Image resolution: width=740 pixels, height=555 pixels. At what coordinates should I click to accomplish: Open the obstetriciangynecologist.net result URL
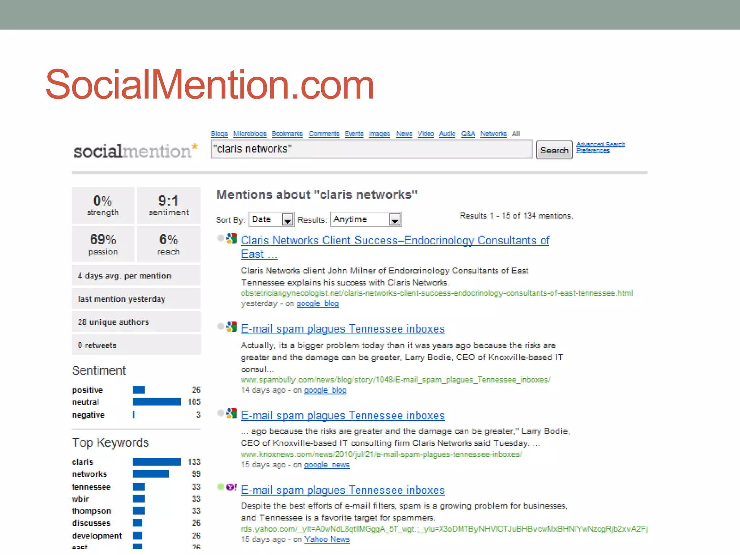click(x=437, y=293)
